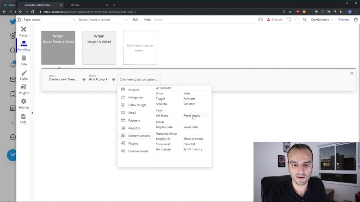Screen dimensions: 360x202
Task: Open the Edit menu
Action: click(x=135, y=19)
